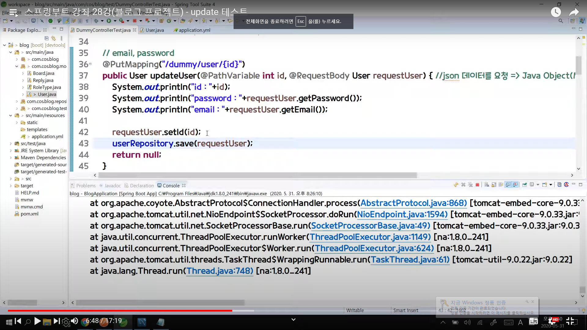Switch to the User.java editor tab
The image size is (587, 330).
pos(154,30)
